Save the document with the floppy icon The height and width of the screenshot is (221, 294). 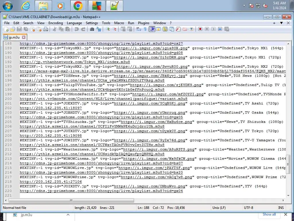coord(19,29)
